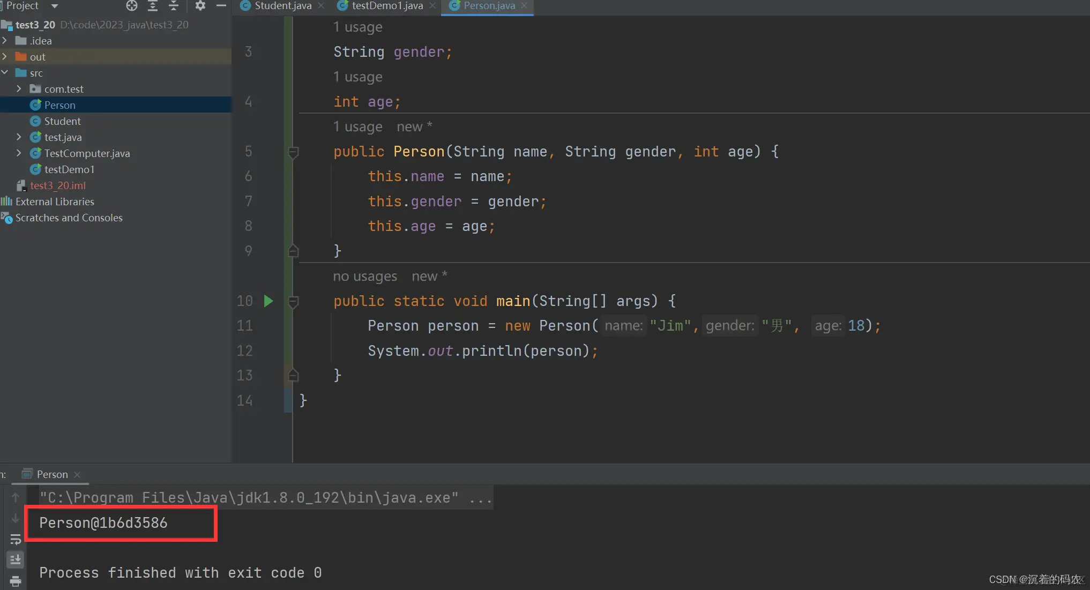The width and height of the screenshot is (1090, 590).
Task: Run main method with green gutter arrow
Action: pos(268,301)
